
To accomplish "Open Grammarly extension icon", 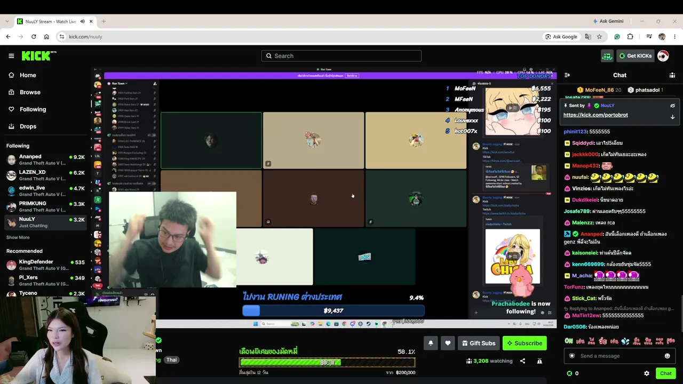I will click(x=617, y=37).
